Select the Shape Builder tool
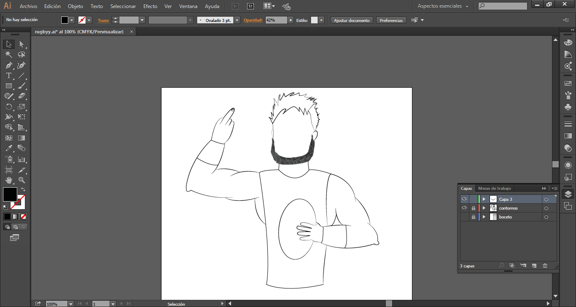 tap(9, 127)
